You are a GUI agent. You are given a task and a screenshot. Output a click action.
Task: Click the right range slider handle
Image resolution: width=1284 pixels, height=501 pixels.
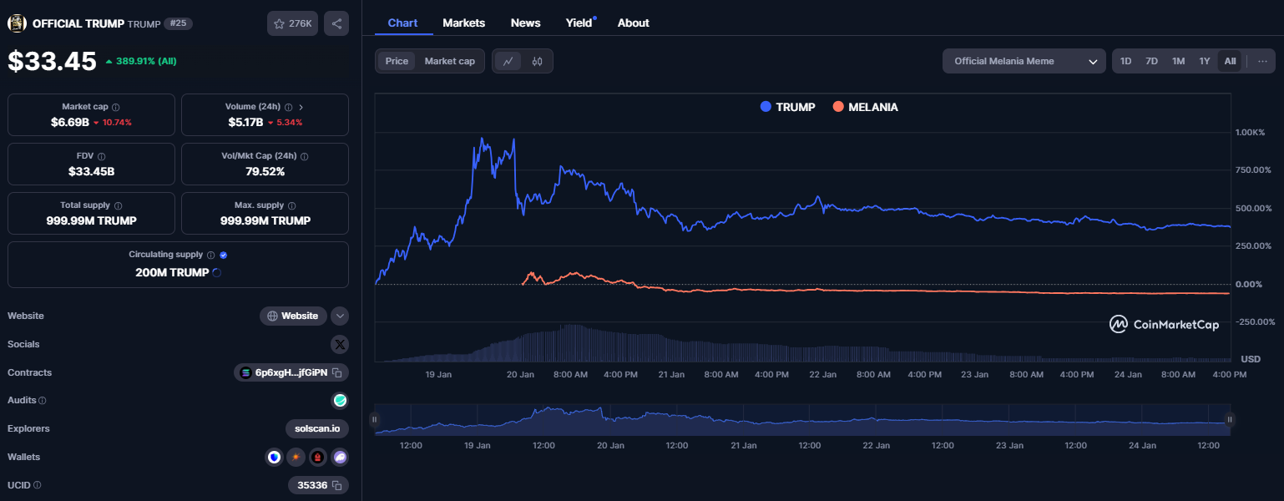(1229, 419)
